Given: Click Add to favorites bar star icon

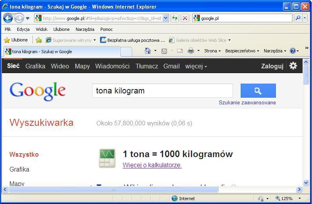Looking at the screenshot, I should pos(38,40).
